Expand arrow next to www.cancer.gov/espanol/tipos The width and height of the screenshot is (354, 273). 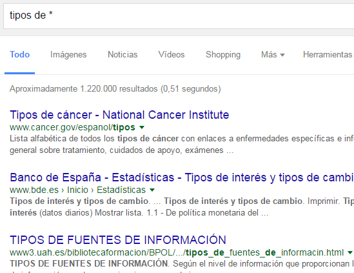pos(142,127)
